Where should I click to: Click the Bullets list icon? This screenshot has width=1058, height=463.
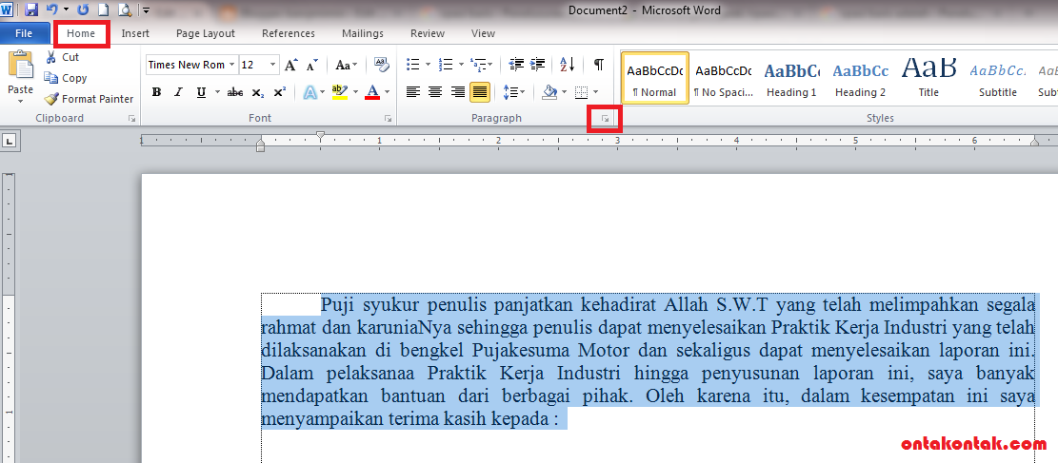coord(413,65)
